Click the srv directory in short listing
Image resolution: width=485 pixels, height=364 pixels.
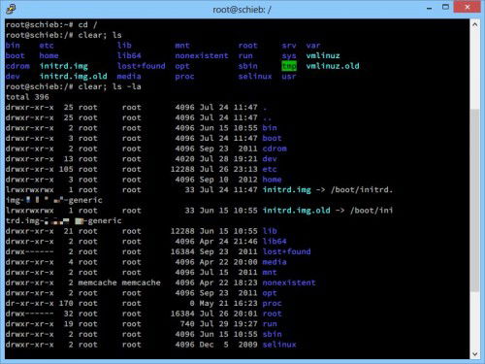(x=289, y=46)
